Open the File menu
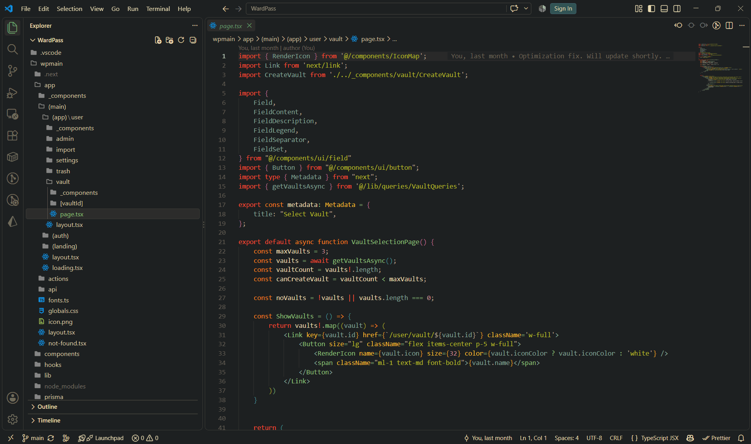The width and height of the screenshot is (751, 444). pos(26,9)
